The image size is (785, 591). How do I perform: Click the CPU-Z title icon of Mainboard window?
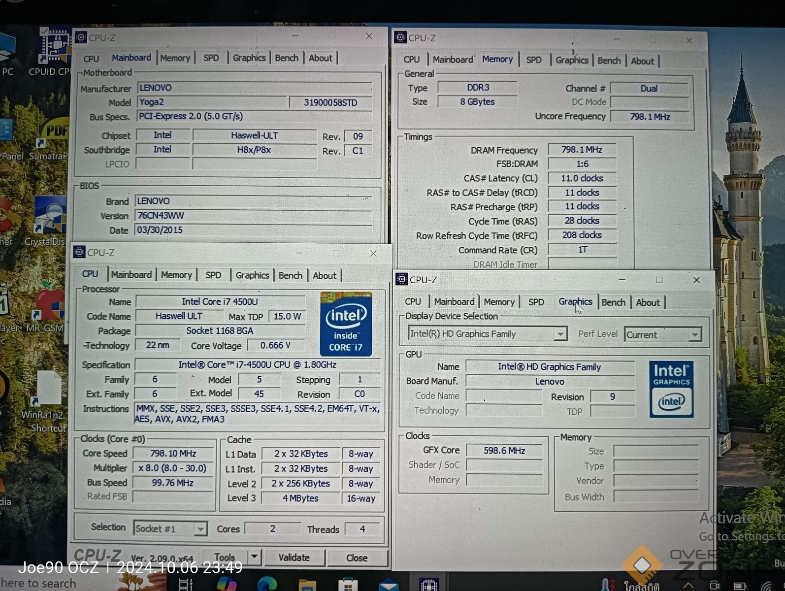(x=81, y=37)
